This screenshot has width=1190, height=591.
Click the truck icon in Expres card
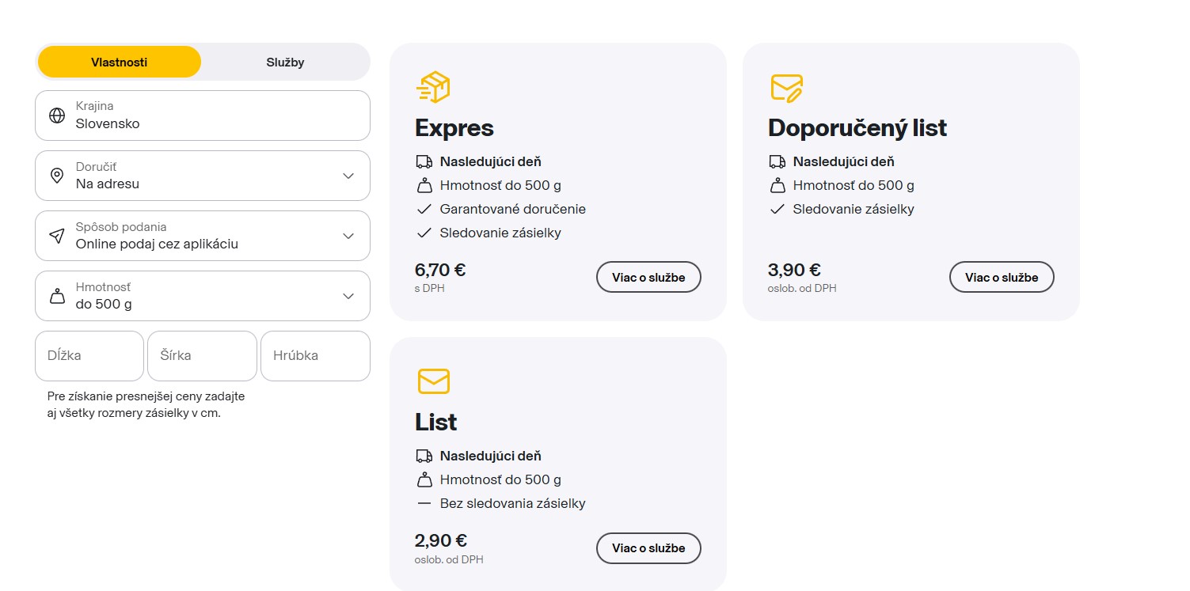click(x=424, y=161)
